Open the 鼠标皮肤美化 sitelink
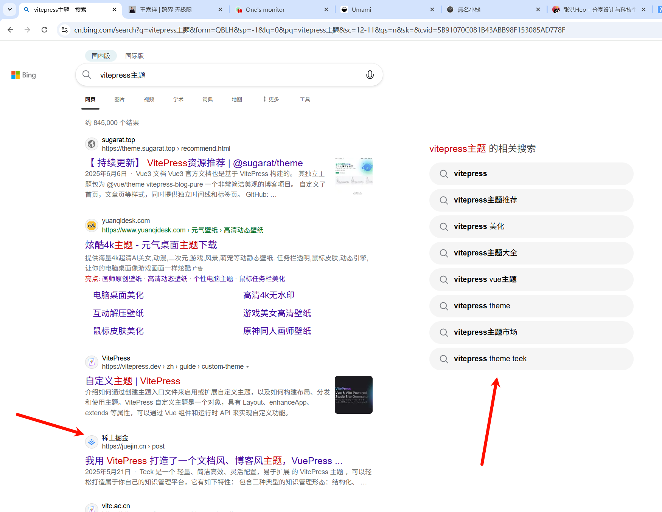Screen dimensions: 662x512 [x=118, y=331]
